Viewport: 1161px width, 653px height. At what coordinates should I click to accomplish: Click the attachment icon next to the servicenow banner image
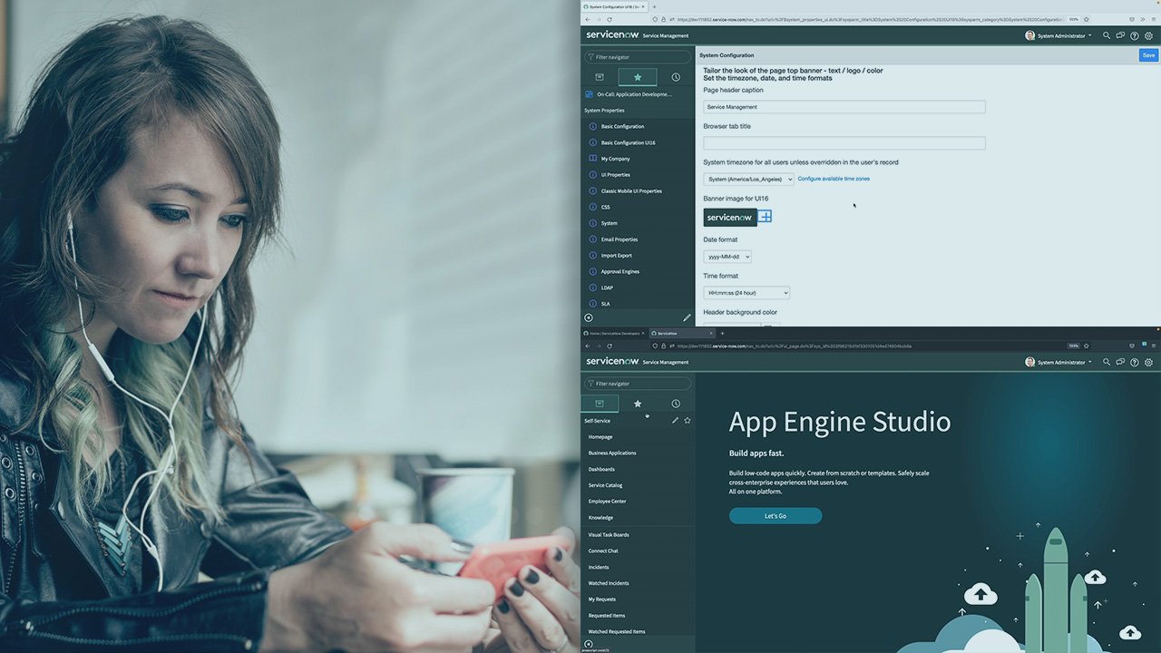pos(764,216)
